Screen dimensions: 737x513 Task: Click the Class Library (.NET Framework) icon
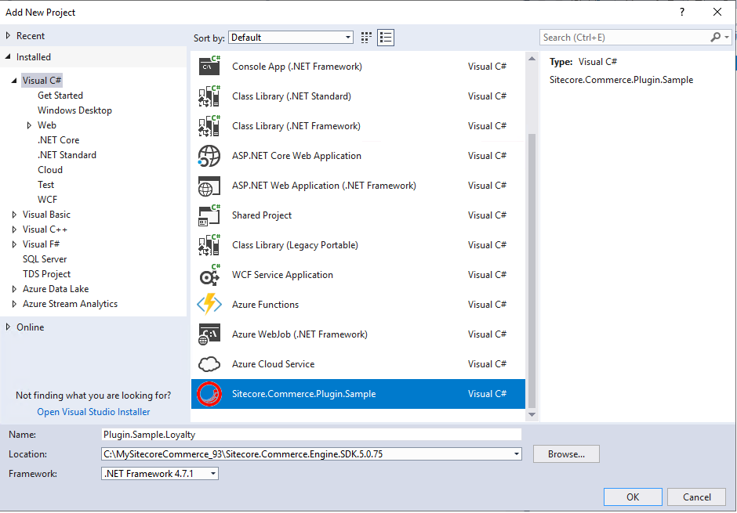pyautogui.click(x=209, y=126)
